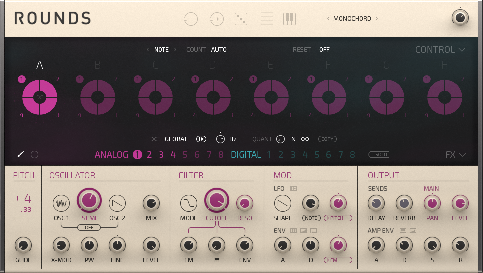This screenshot has width=483, height=273.
Task: Select the OSC 1 waveform icon
Action: point(61,203)
